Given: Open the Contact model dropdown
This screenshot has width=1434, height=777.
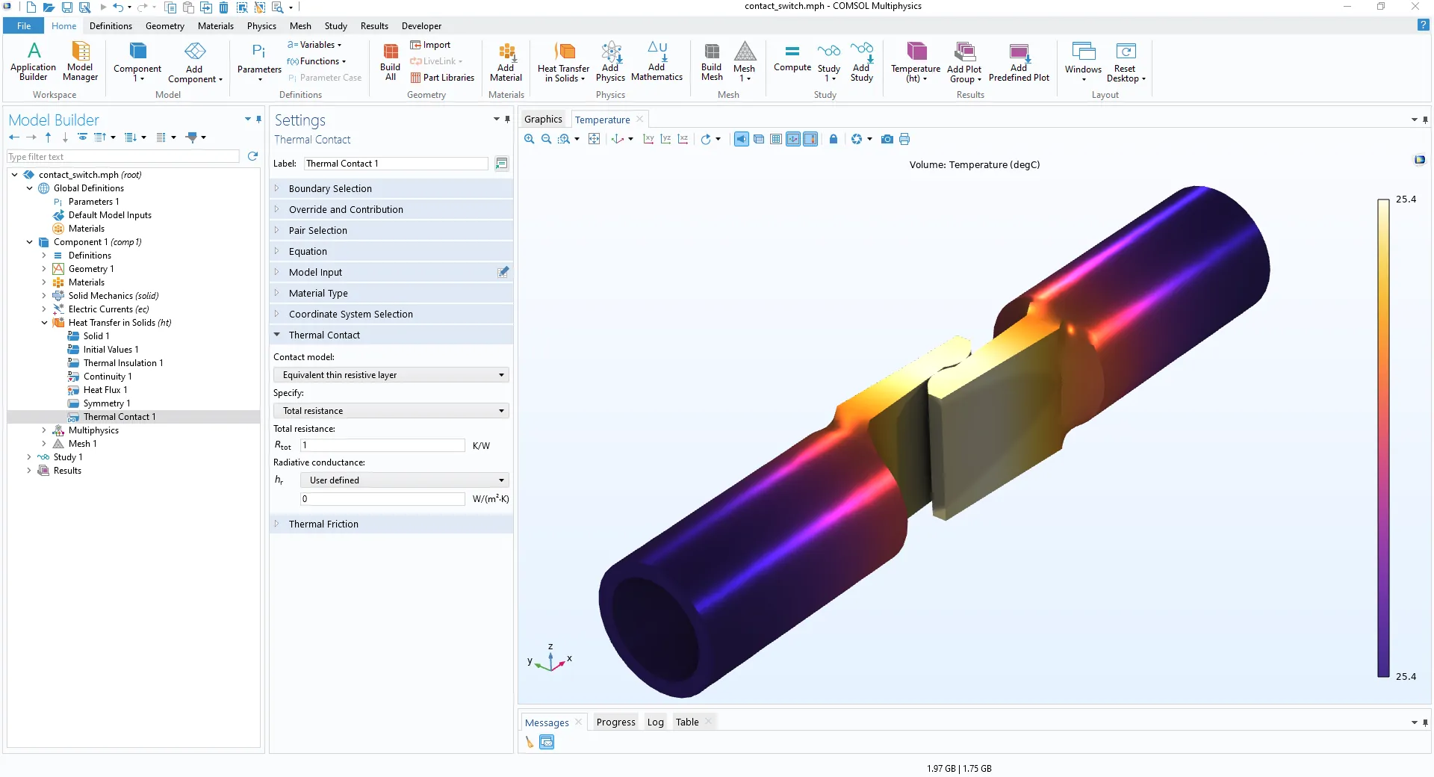Looking at the screenshot, I should (x=391, y=375).
